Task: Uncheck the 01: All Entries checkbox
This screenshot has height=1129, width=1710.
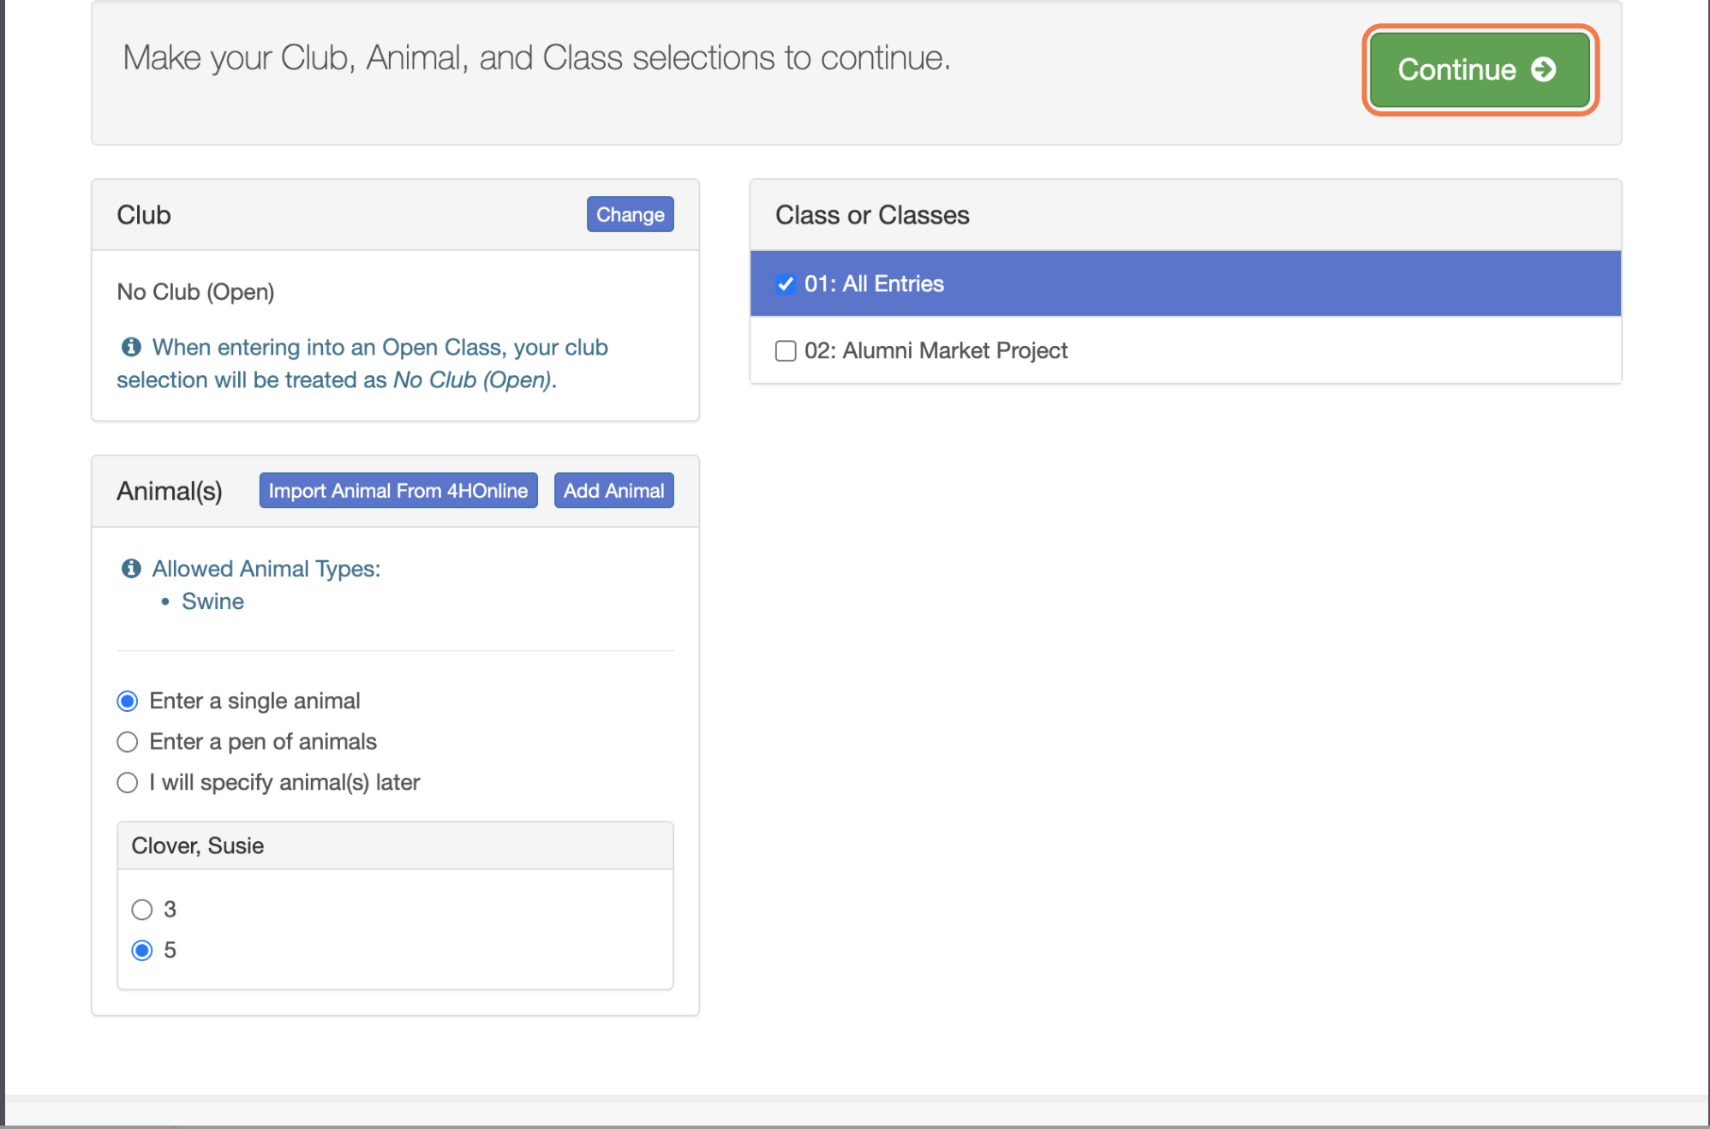Action: coord(786,284)
